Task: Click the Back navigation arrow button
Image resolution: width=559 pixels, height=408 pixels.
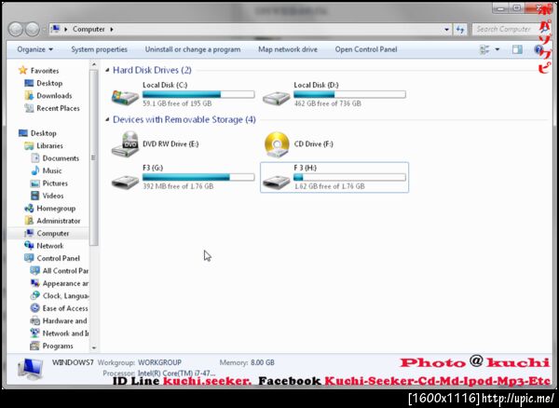Action: [x=16, y=29]
